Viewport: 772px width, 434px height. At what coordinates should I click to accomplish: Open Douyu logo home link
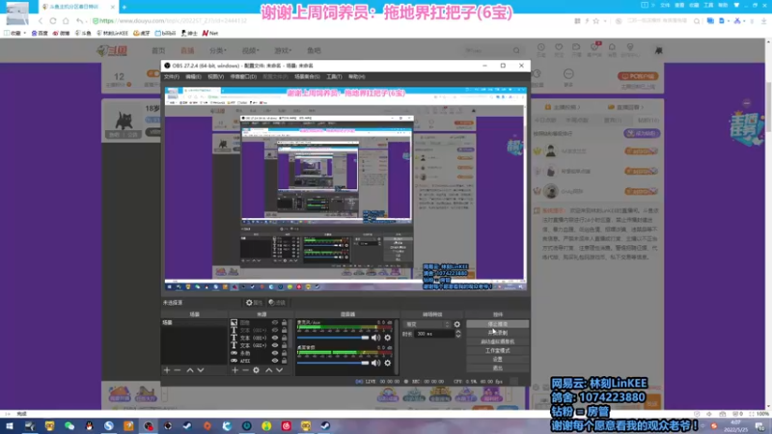[113, 50]
